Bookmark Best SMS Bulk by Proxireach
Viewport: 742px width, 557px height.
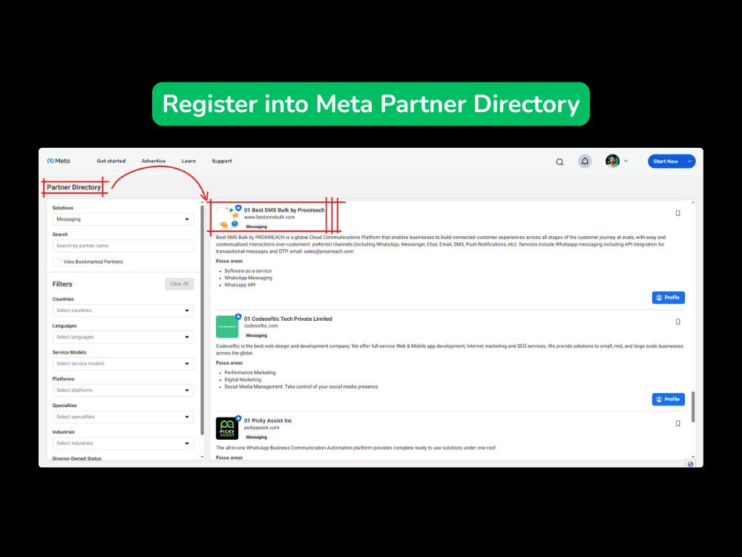click(x=677, y=213)
